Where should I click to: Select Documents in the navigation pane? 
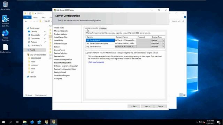click(x=35, y=39)
